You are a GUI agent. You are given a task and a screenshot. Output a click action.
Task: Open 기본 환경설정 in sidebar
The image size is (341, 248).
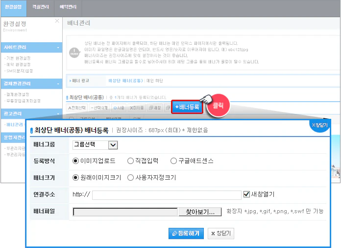(x=18, y=58)
